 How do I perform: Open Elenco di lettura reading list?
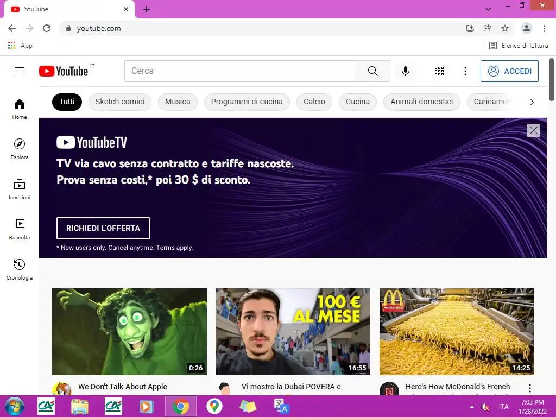(x=519, y=46)
